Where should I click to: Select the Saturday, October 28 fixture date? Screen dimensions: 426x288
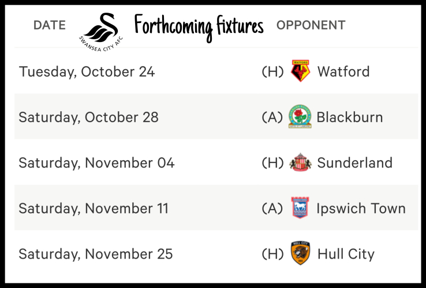(88, 118)
